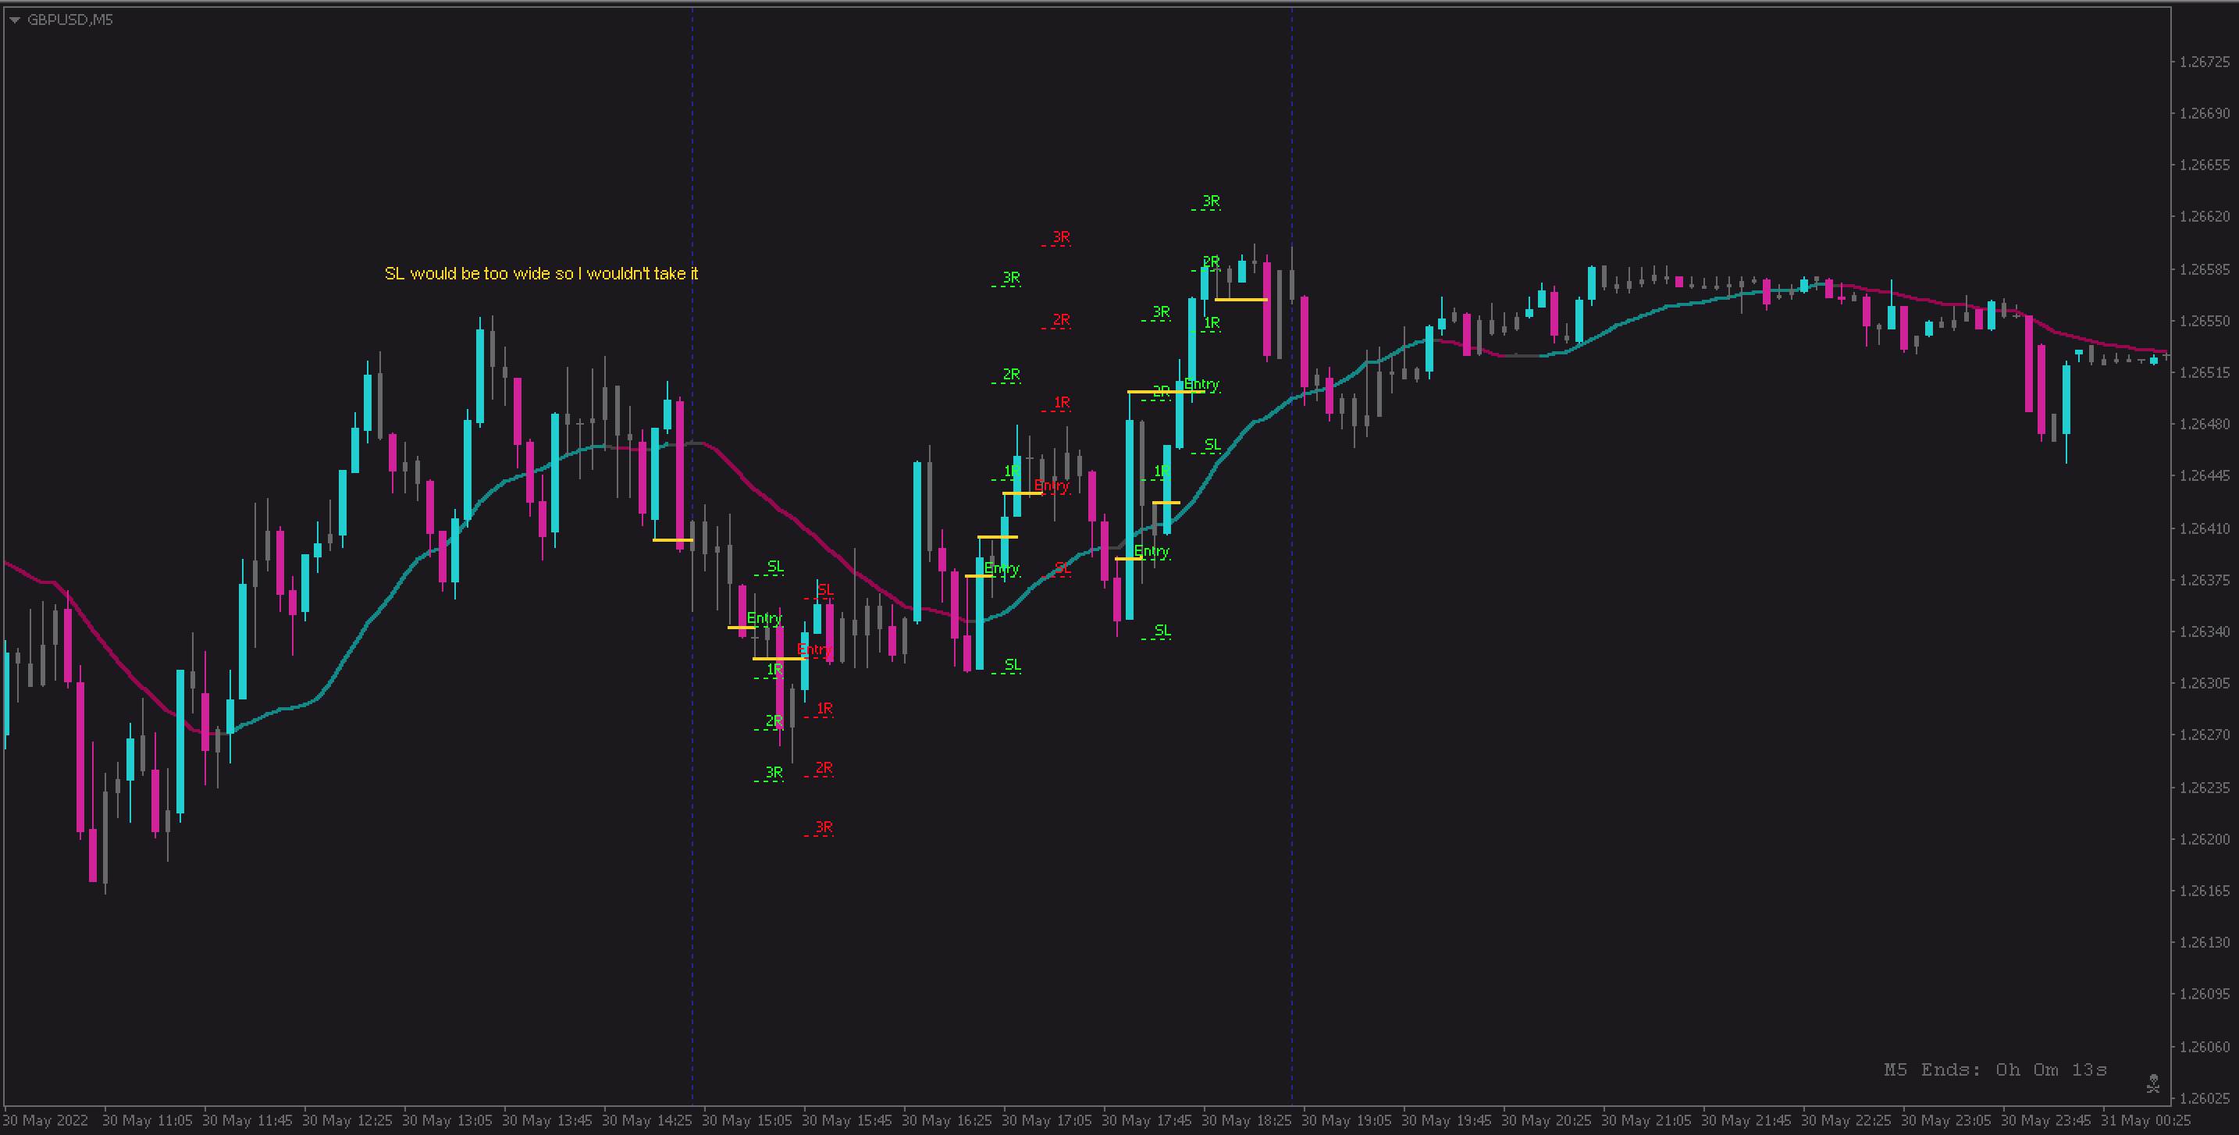Select the yellow 'SL would be too wide' annotation
Screen dimensions: 2239x1135
541,274
